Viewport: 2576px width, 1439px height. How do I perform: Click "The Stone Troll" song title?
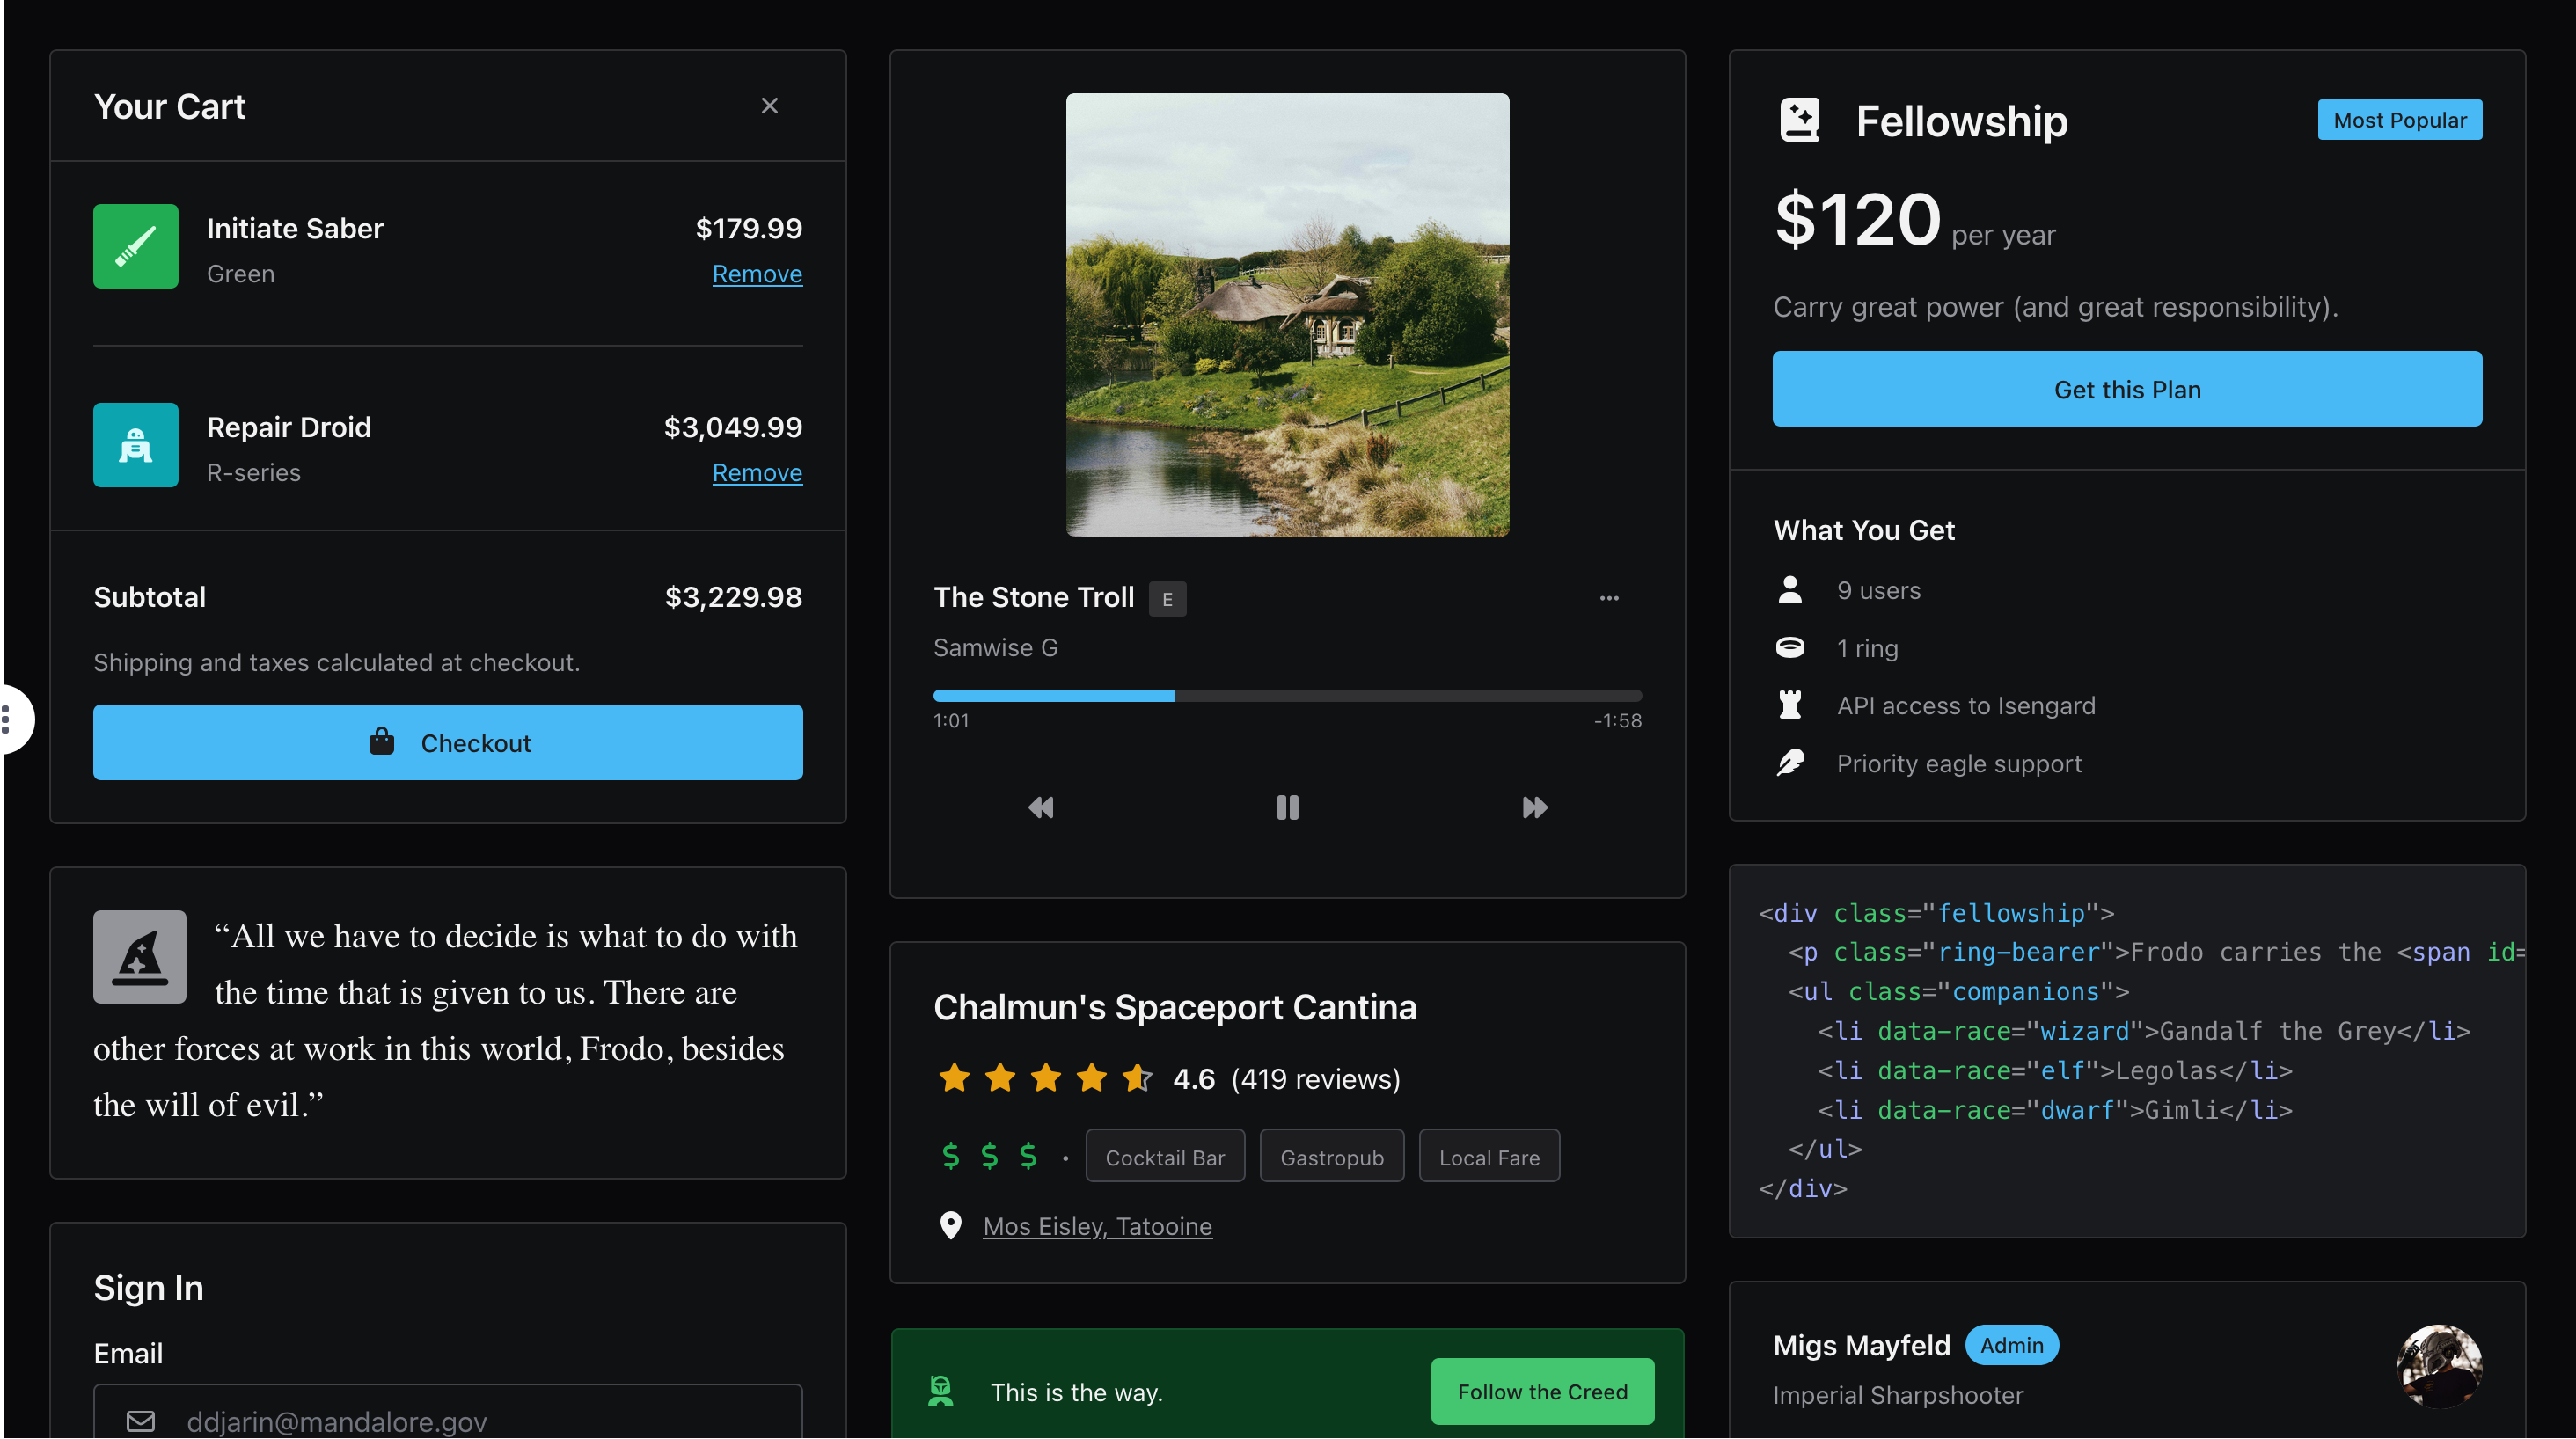(1034, 598)
